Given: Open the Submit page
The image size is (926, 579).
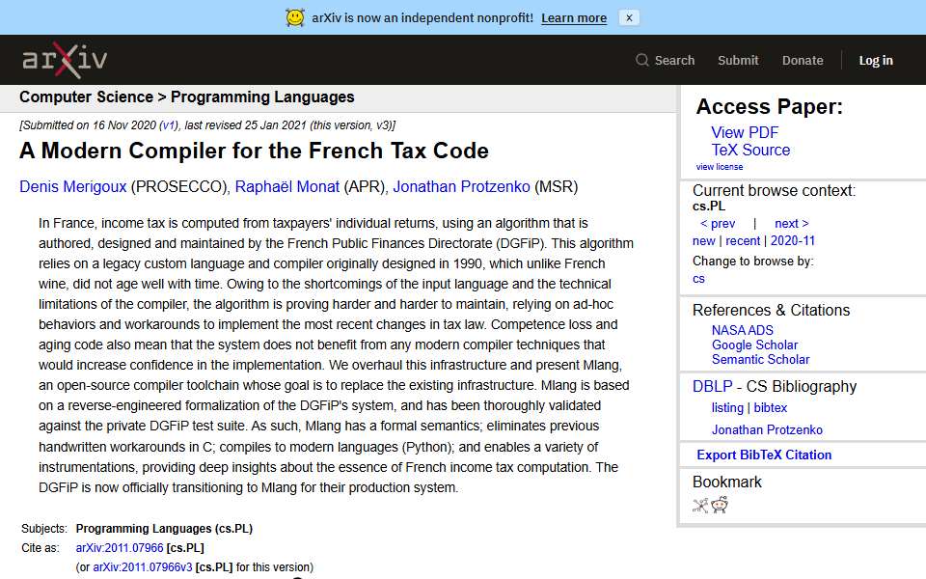Looking at the screenshot, I should [x=738, y=60].
